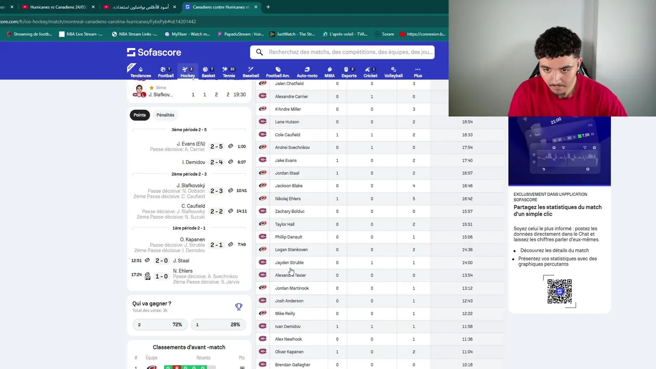Open NBA Live Stream bookmark
The width and height of the screenshot is (656, 369).
coord(80,34)
